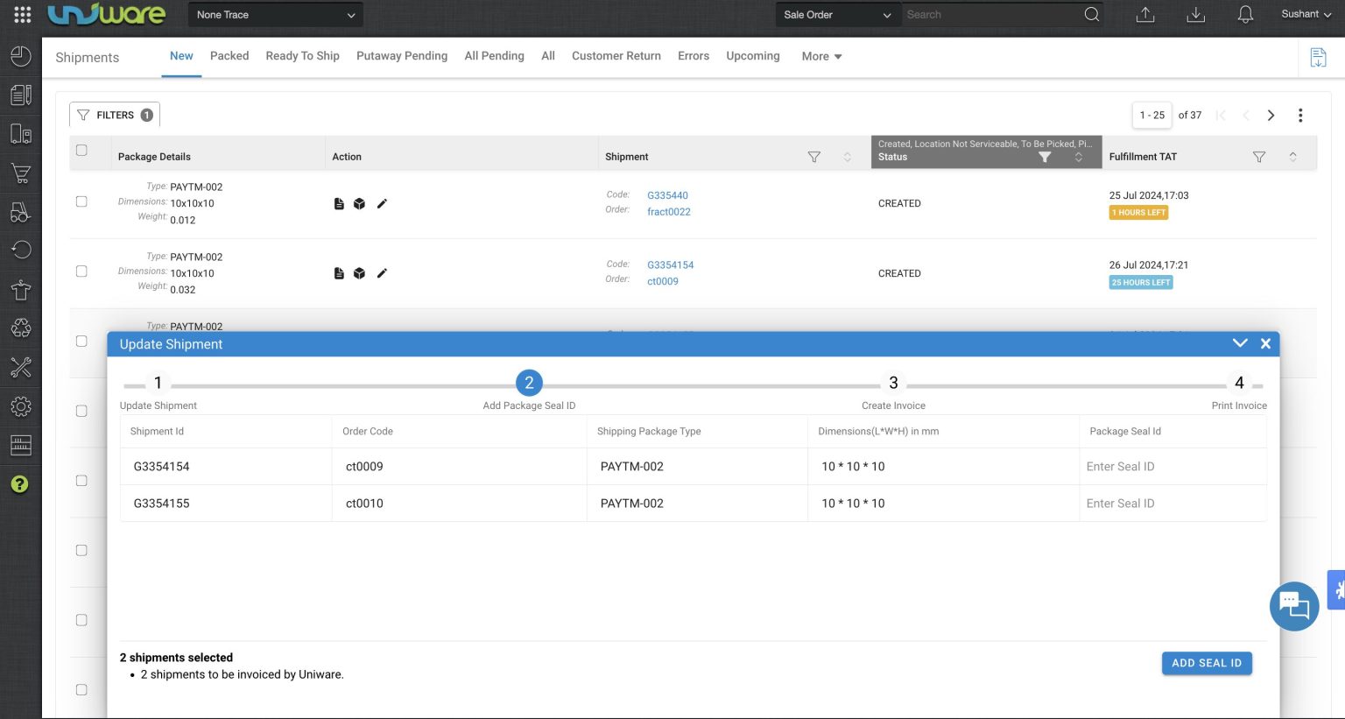The width and height of the screenshot is (1345, 719).
Task: Click edit pencil icon for G335440
Action: 382,204
